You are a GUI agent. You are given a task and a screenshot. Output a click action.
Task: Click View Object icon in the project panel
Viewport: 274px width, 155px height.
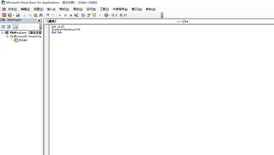tap(9, 26)
